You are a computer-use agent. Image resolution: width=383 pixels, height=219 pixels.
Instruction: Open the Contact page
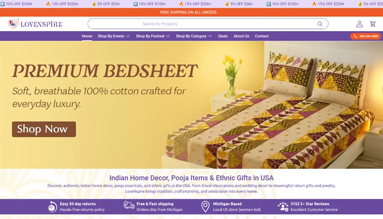click(261, 36)
